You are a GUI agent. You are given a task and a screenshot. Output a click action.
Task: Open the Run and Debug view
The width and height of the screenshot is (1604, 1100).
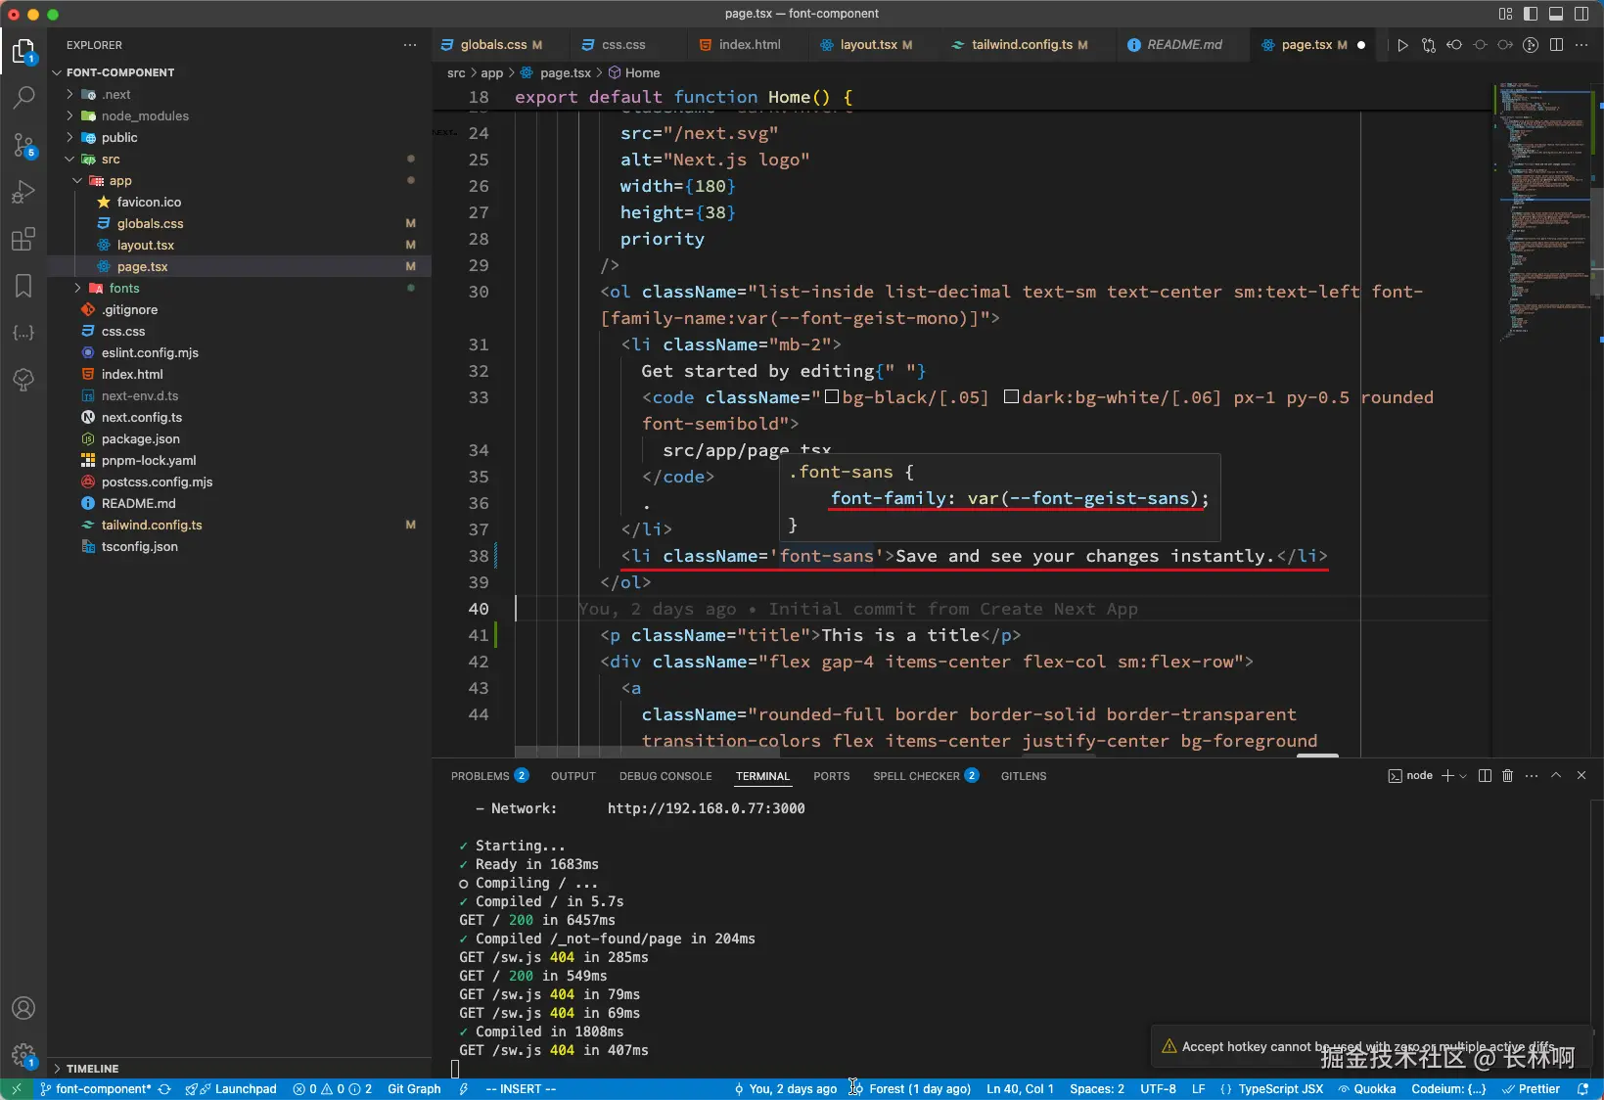click(23, 192)
